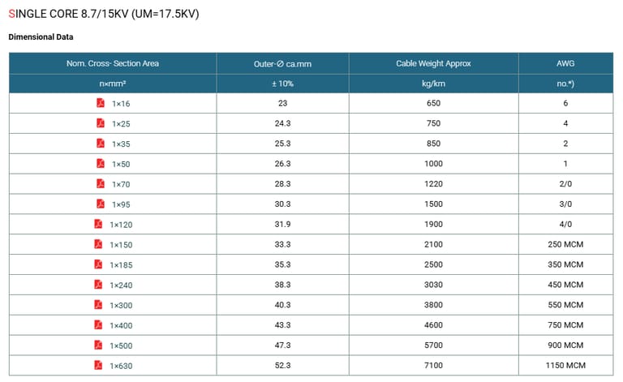Click the PDF icon beside 1×70
Image resolution: width=623 pixels, height=382 pixels.
tap(101, 184)
